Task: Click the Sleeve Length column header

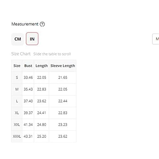Action: point(63,66)
